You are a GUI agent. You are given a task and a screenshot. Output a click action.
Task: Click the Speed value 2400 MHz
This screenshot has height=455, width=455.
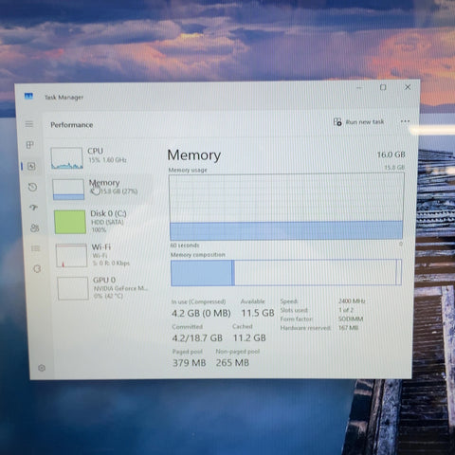pyautogui.click(x=352, y=300)
